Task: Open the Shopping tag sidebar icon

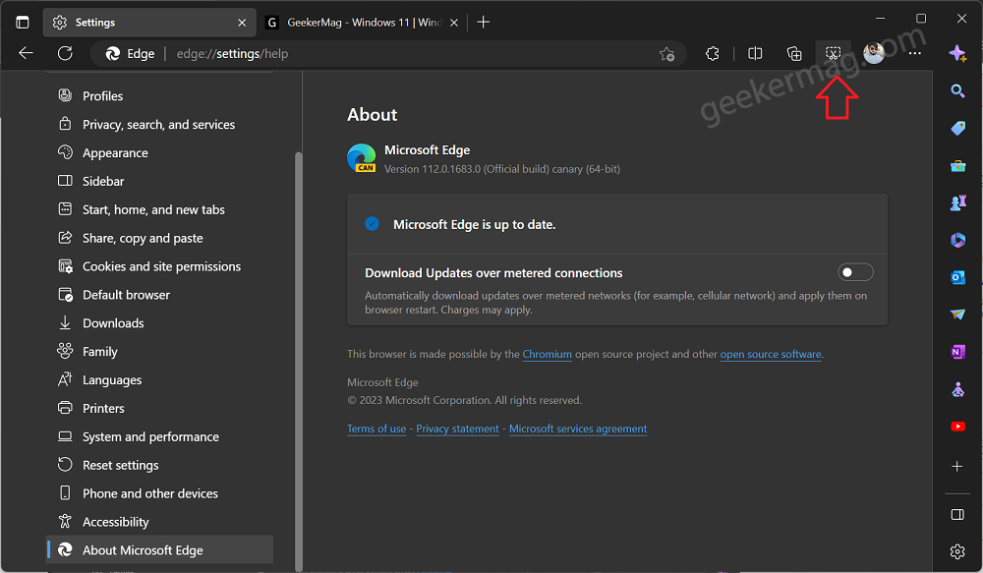Action: 957,128
